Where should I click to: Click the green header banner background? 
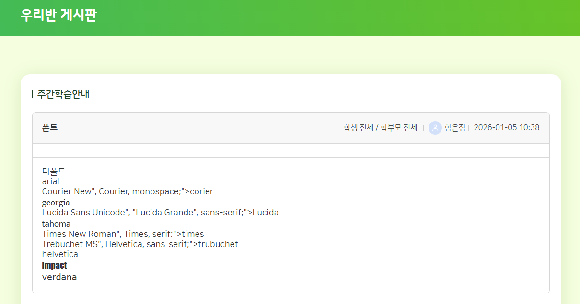click(336, 18)
